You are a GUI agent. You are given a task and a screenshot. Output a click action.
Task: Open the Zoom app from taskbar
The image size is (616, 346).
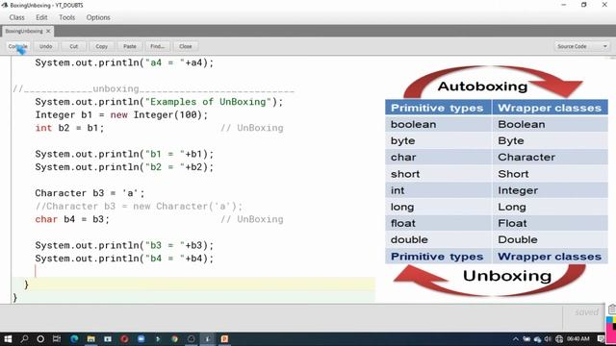141,339
